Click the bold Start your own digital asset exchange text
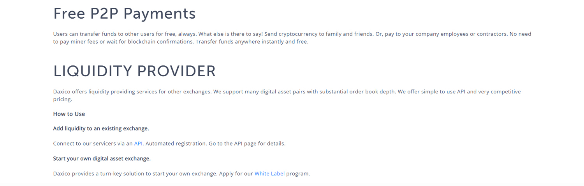 click(x=102, y=158)
